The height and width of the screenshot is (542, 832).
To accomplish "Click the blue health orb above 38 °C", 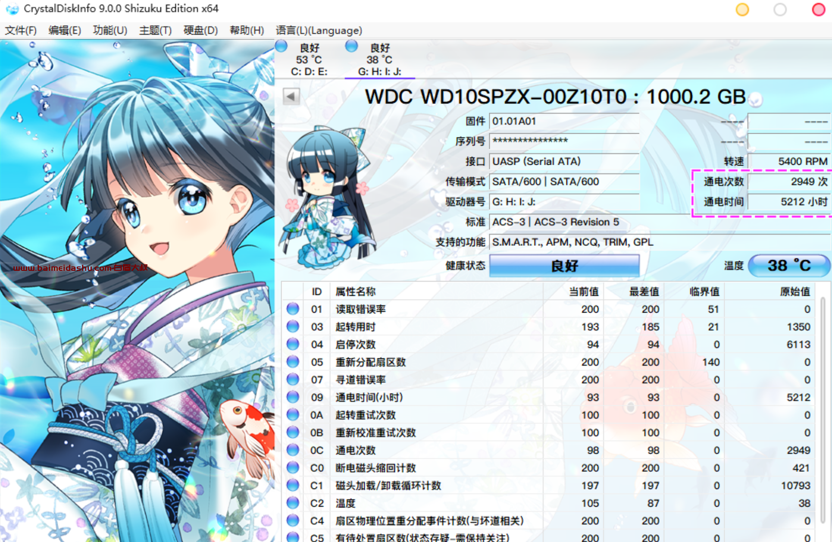I will point(352,46).
